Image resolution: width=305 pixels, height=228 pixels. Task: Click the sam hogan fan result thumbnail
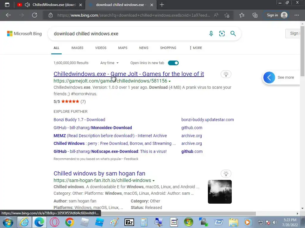(x=220, y=192)
